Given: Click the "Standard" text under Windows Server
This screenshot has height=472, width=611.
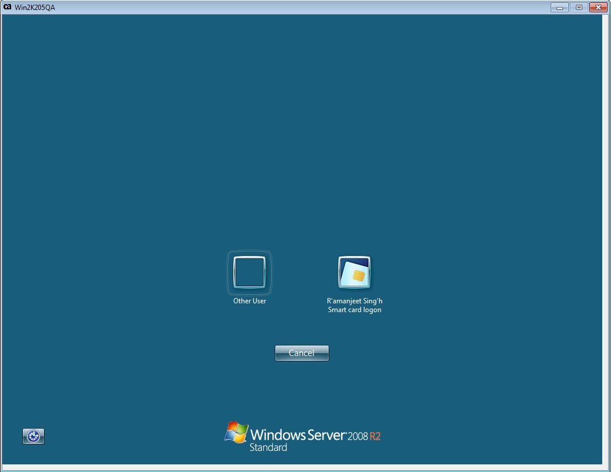Looking at the screenshot, I should pyautogui.click(x=268, y=446).
